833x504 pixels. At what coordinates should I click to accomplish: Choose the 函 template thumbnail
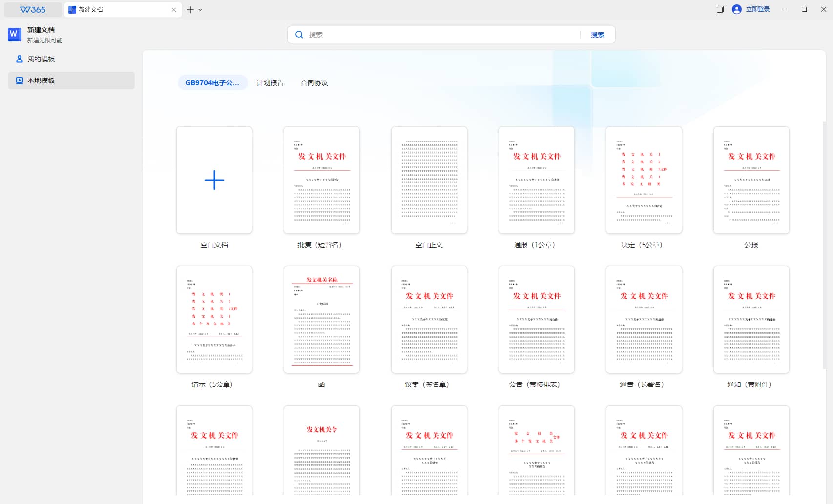click(322, 320)
